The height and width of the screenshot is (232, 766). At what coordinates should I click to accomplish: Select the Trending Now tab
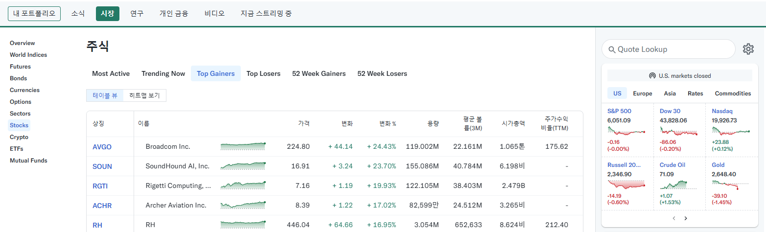(163, 73)
